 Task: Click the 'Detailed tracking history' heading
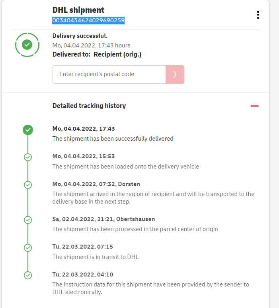[x=89, y=106]
